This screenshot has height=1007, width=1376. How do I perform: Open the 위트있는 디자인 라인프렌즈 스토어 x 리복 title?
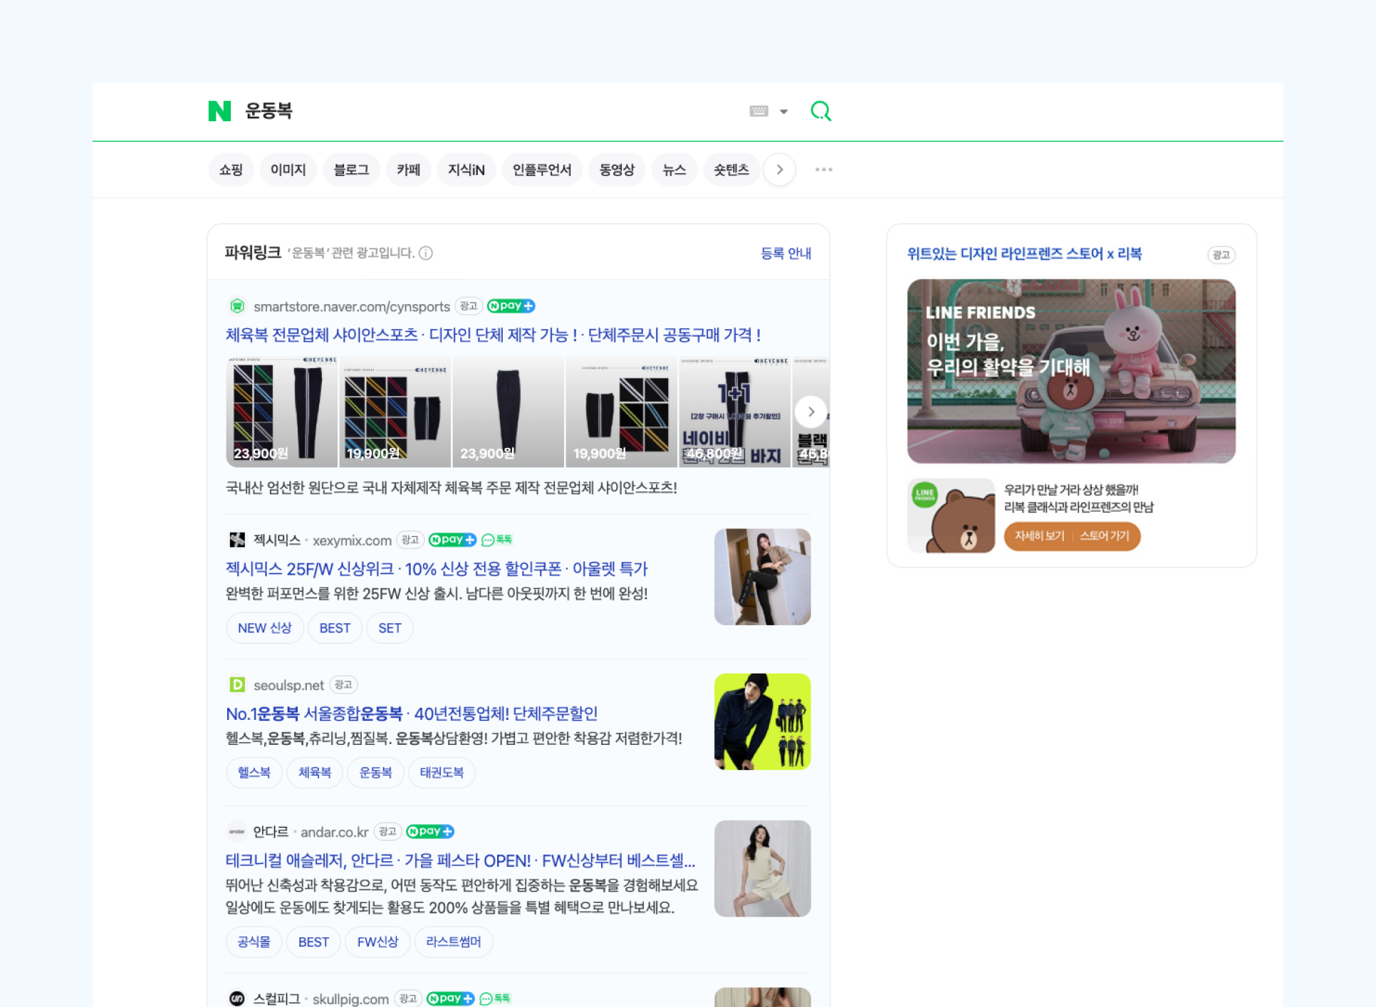click(x=1024, y=254)
